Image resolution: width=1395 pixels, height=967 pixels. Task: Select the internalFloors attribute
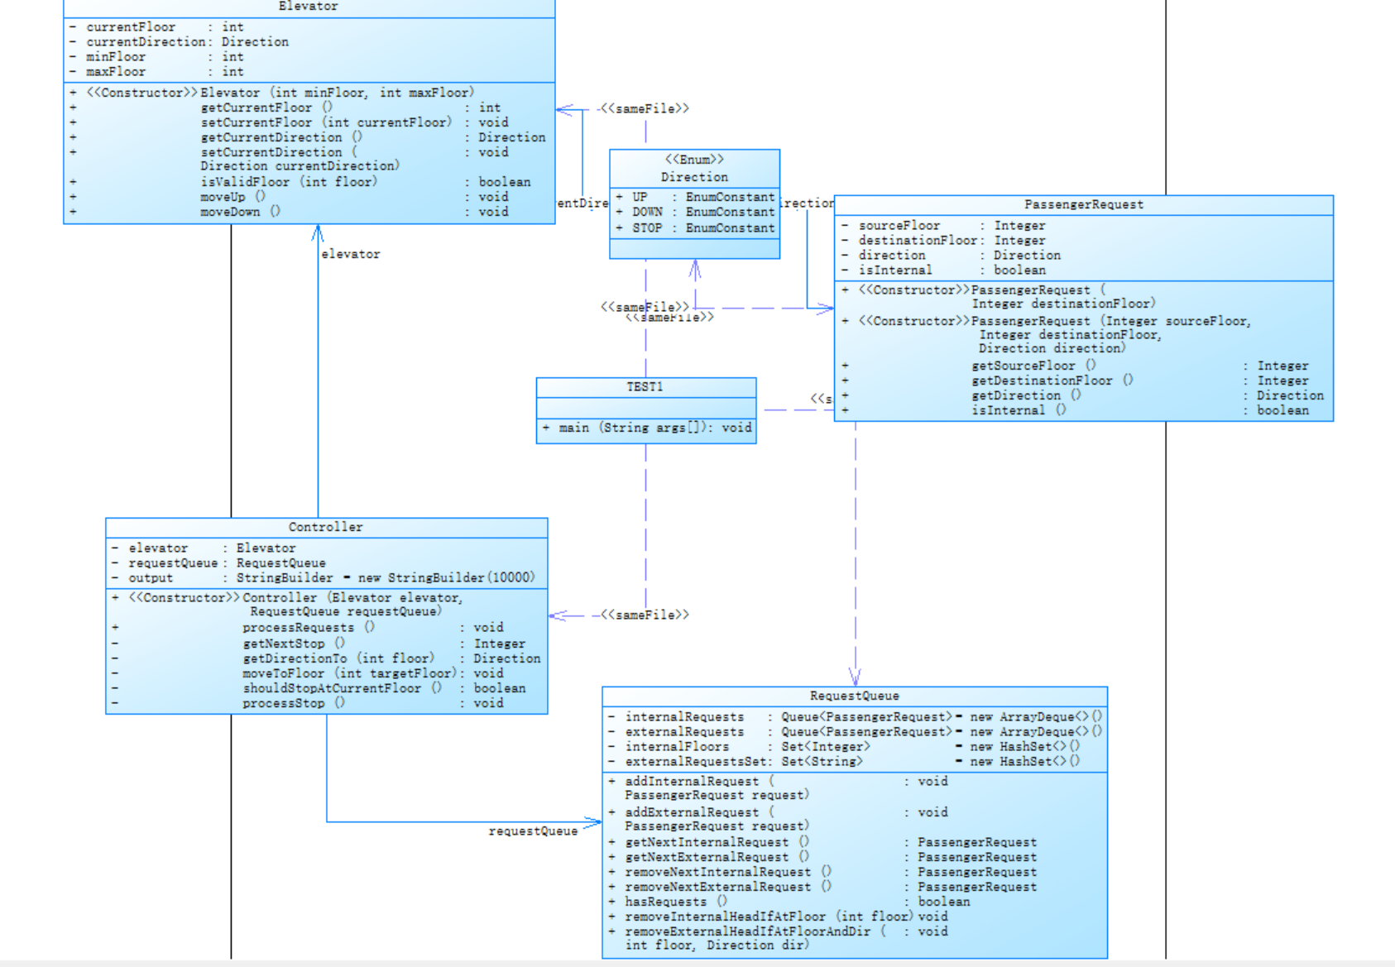(844, 747)
